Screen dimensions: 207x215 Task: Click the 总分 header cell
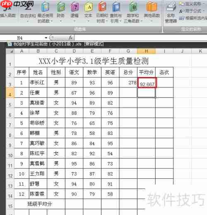coord(128,72)
